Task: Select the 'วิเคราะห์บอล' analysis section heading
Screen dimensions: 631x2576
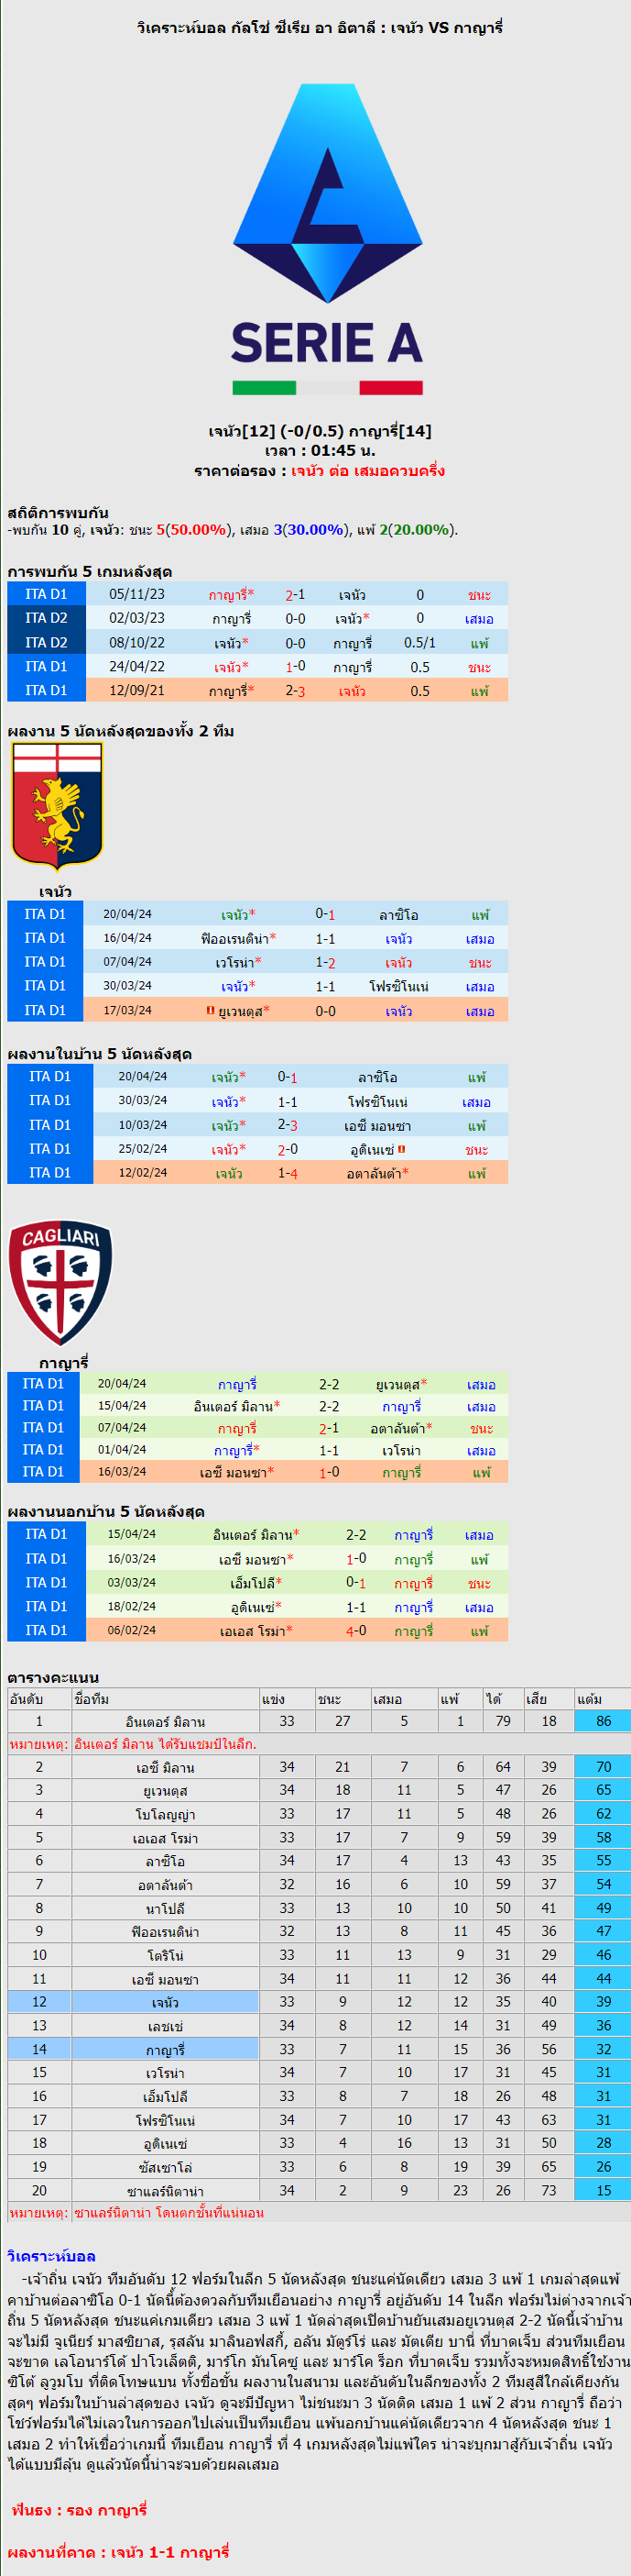Action: tap(51, 2256)
